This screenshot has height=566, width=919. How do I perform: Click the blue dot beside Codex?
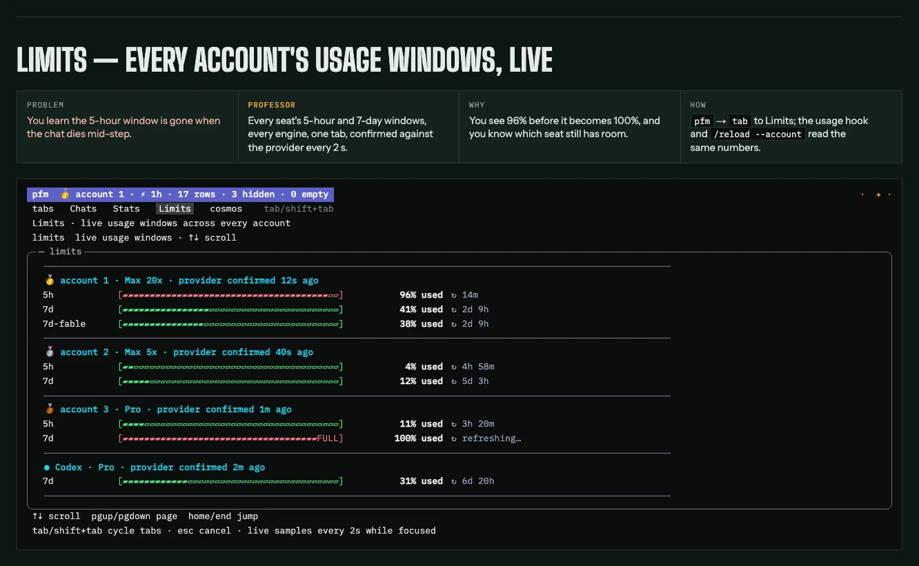tap(47, 467)
